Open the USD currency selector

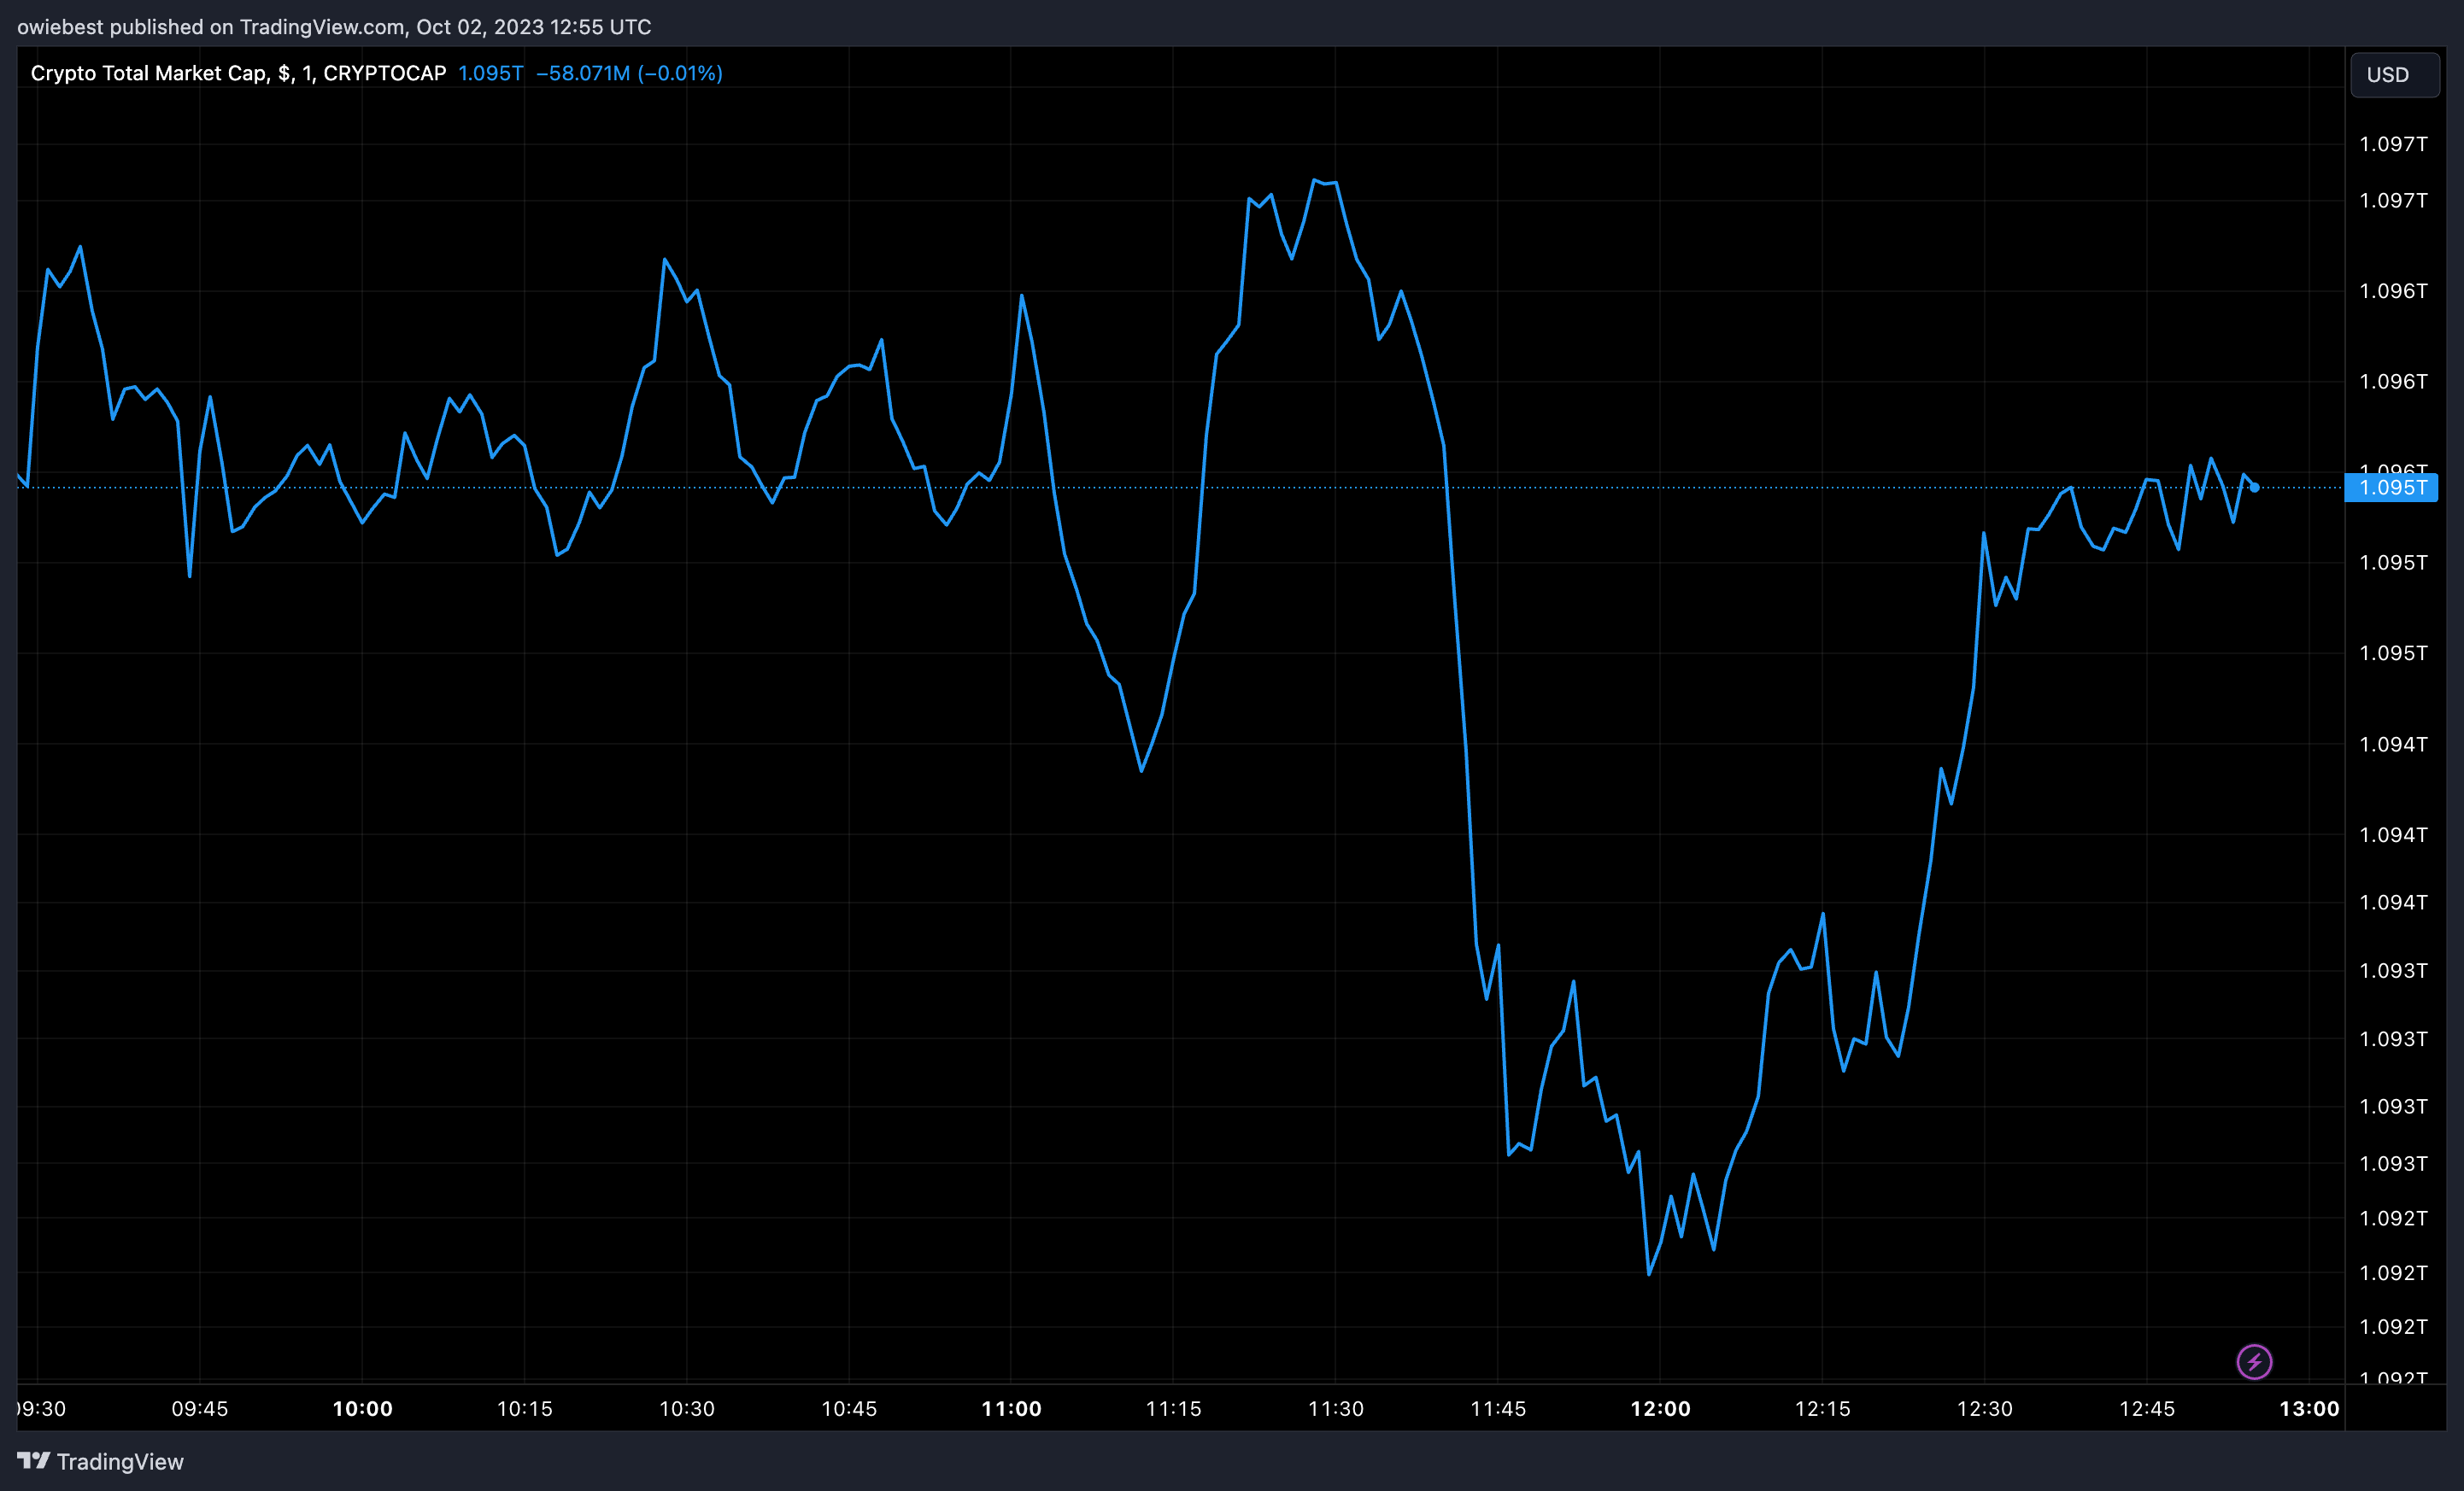(2394, 75)
